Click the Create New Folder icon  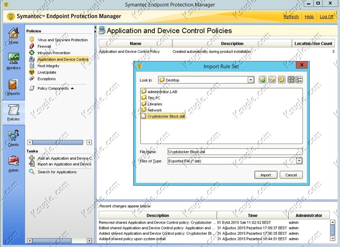(x=282, y=79)
